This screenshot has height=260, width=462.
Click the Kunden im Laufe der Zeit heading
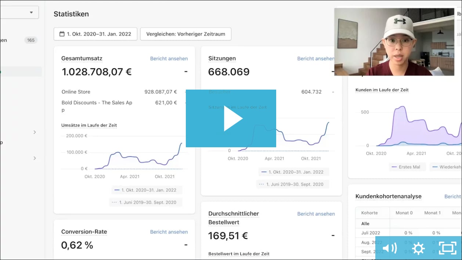[382, 90]
